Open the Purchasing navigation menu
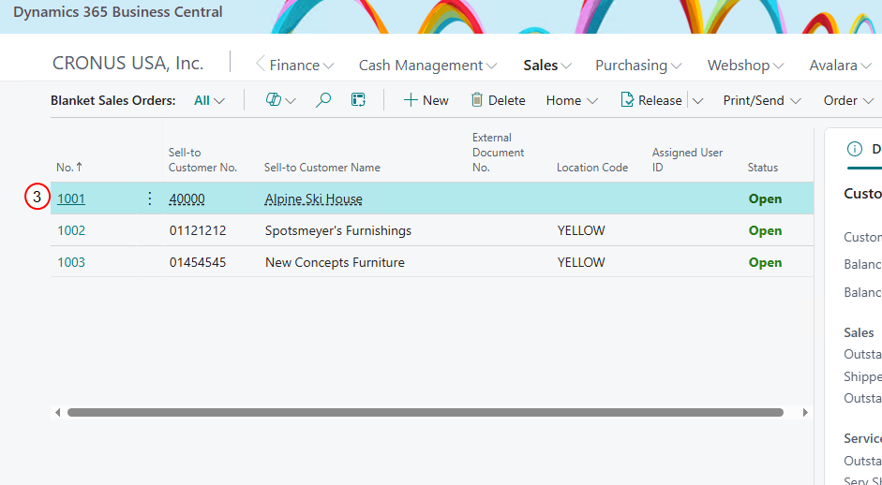Image resolution: width=882 pixels, height=485 pixels. [x=638, y=66]
